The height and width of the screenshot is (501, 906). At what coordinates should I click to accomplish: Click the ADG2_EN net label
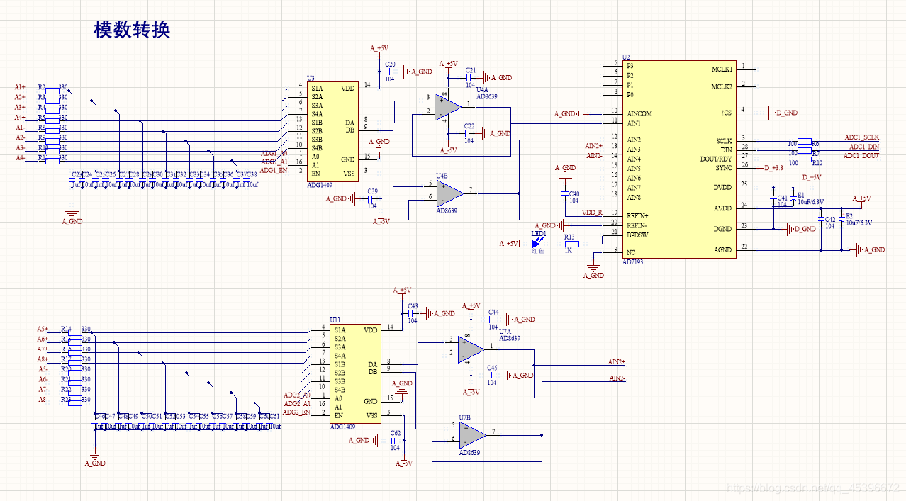coord(296,412)
